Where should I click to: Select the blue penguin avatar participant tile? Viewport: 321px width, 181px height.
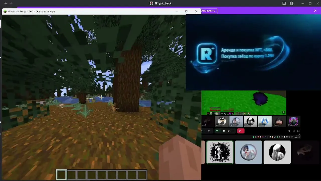pyautogui.click(x=265, y=121)
